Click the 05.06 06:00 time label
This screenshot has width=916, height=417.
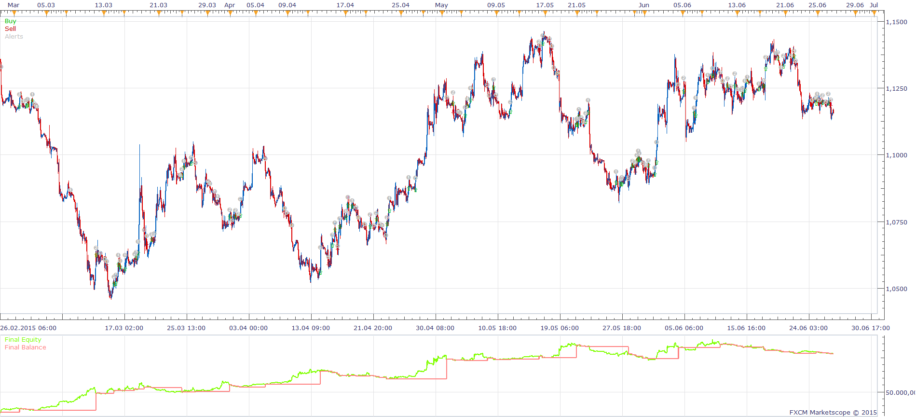684,328
